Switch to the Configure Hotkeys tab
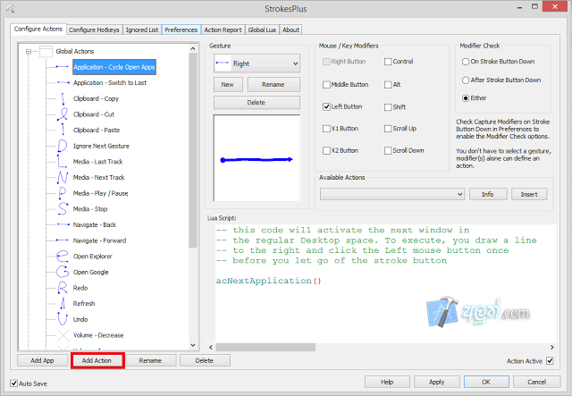The width and height of the screenshot is (572, 396). tap(94, 29)
